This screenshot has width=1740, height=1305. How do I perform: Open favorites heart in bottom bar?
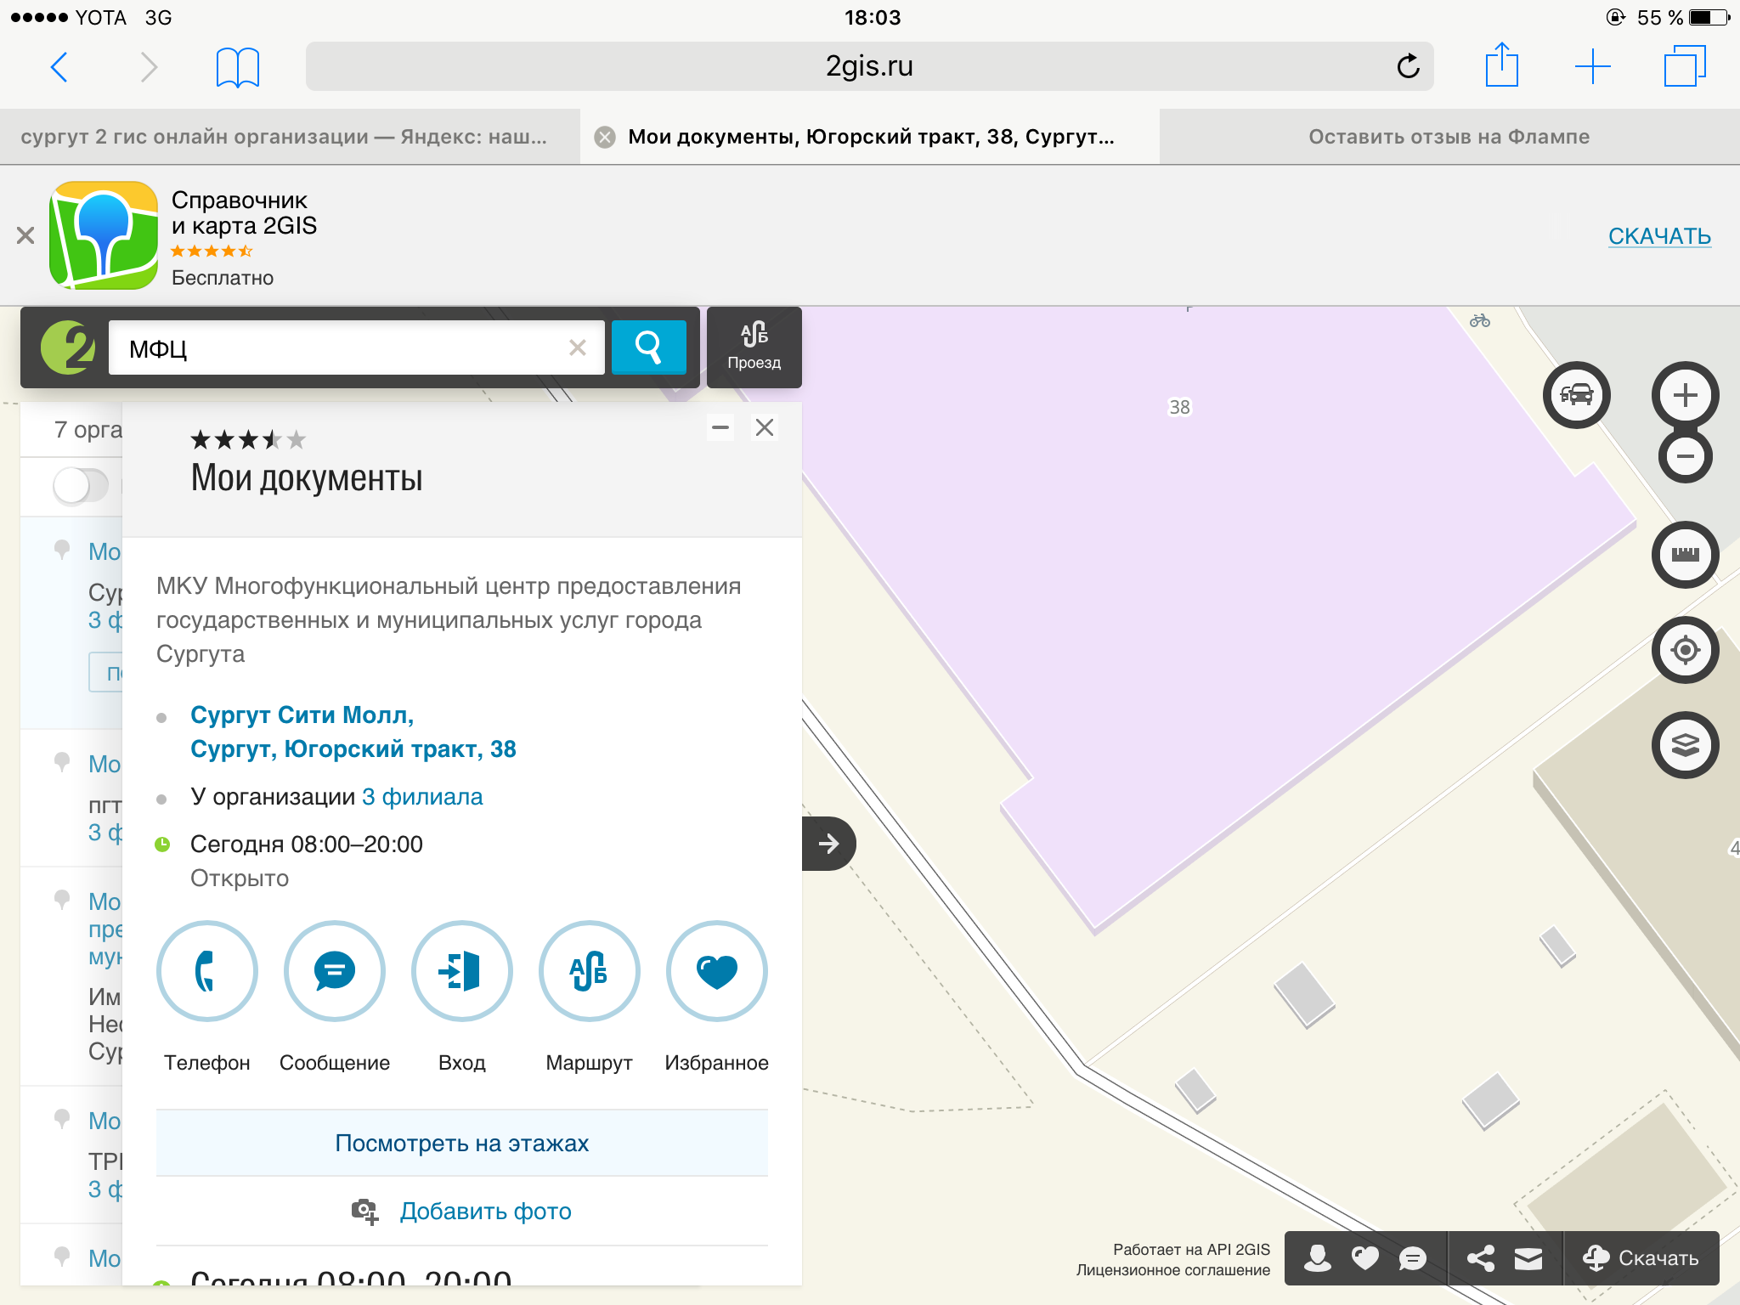(x=1365, y=1258)
